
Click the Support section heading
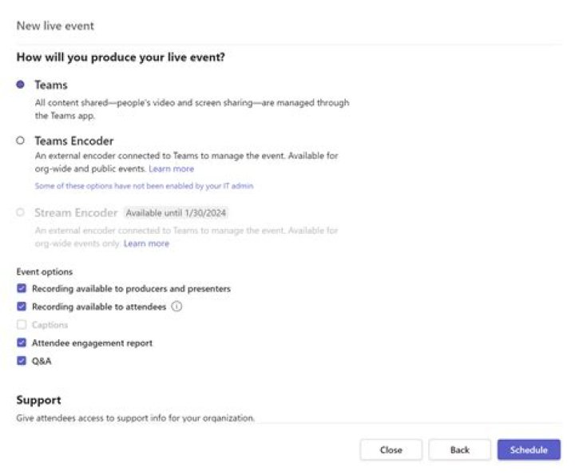click(x=38, y=400)
